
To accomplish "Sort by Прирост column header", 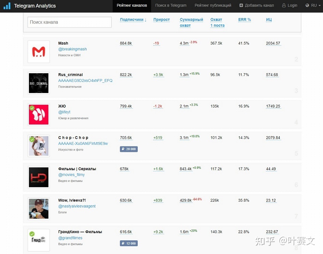I will [x=161, y=20].
